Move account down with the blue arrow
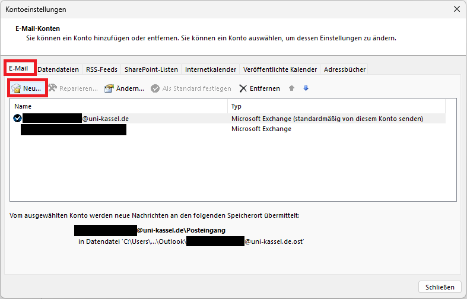The image size is (467, 299). [x=306, y=88]
